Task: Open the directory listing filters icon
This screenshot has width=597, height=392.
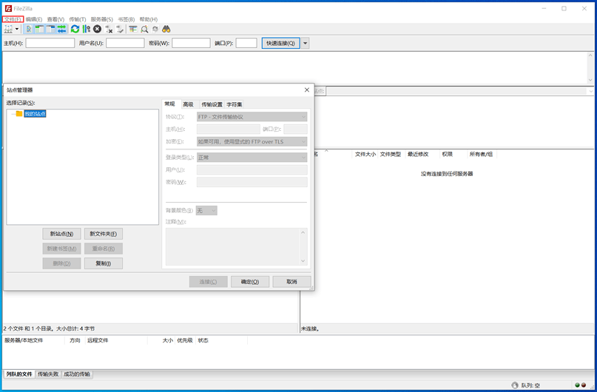Action: 133,29
